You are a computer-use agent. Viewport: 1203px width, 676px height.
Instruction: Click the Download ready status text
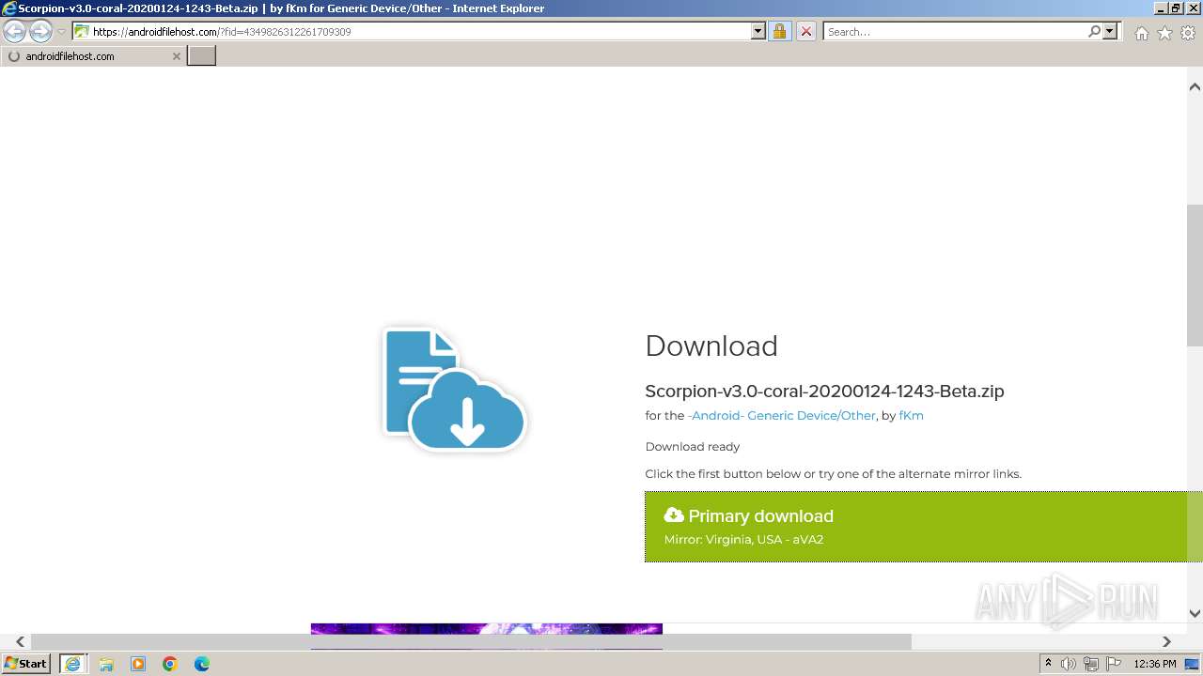(x=693, y=447)
